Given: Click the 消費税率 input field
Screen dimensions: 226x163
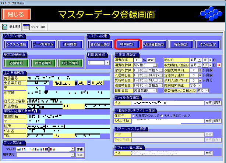Looking at the screenshot, I should pos(137,60).
